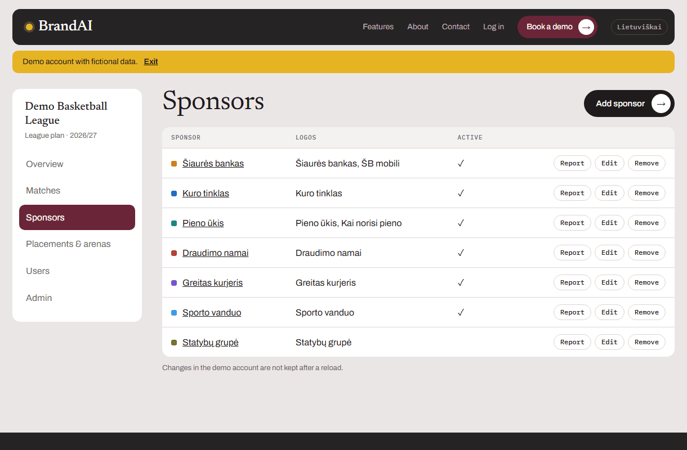Remove the Sporto vanduo sponsor
Viewport: 687px width, 450px height.
click(646, 312)
